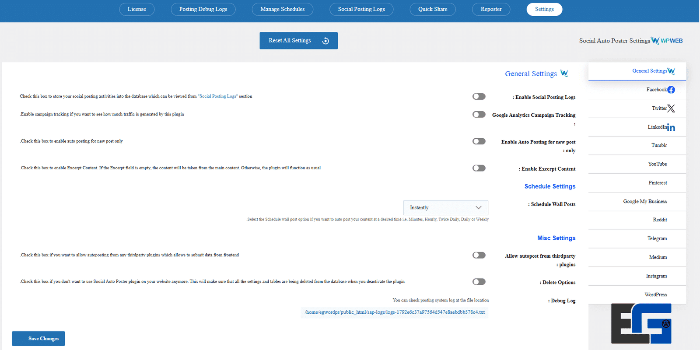Screen dimensions: 700x350
Task: Switch to the Manage Schedules tab
Action: click(282, 9)
